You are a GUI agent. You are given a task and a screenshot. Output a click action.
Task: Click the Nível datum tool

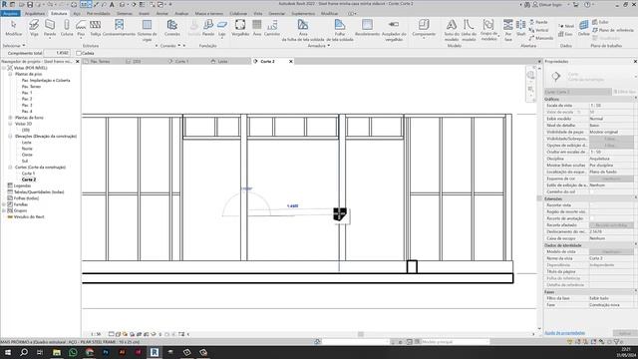click(x=566, y=26)
